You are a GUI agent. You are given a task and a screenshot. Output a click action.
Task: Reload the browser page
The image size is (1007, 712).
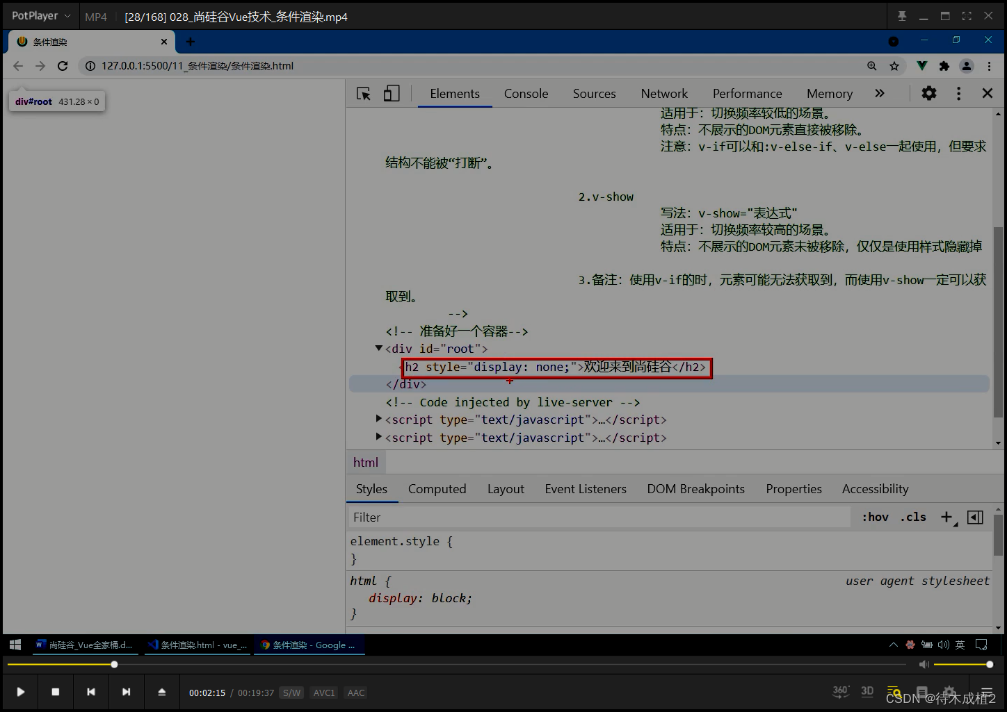(63, 66)
